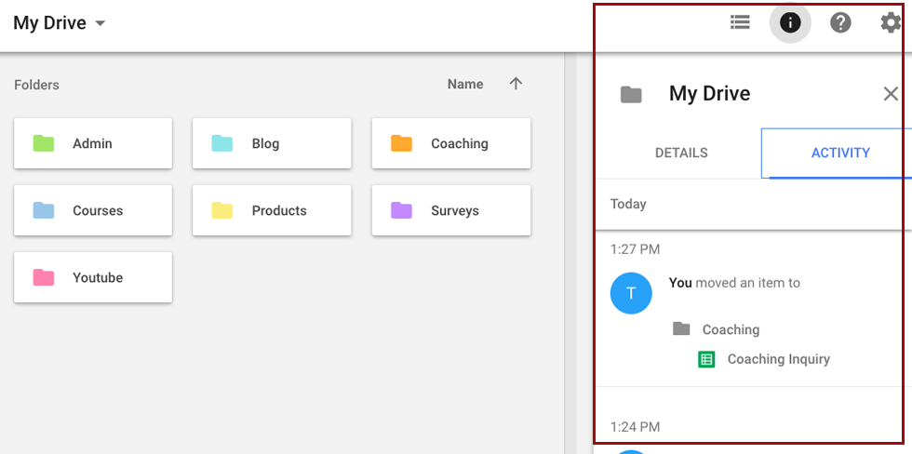The width and height of the screenshot is (912, 454).
Task: Click the blue Courses folder icon
Action: coord(44,210)
